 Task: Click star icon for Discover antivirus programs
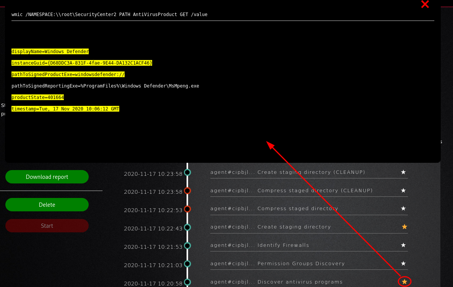pos(404,282)
